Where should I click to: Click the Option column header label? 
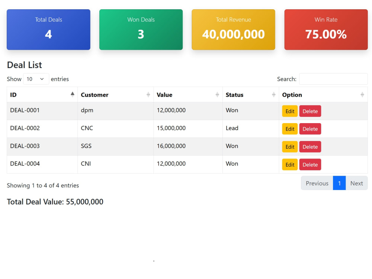tap(292, 95)
